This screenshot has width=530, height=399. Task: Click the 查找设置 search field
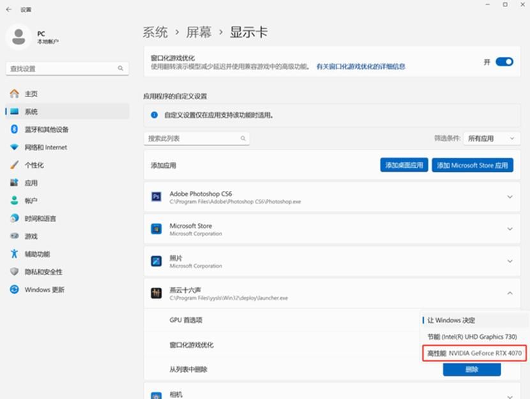point(67,68)
